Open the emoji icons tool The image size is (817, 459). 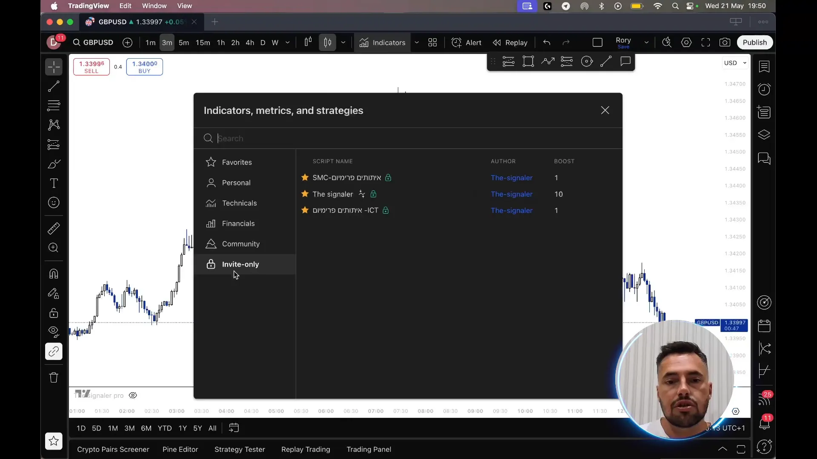coord(54,203)
